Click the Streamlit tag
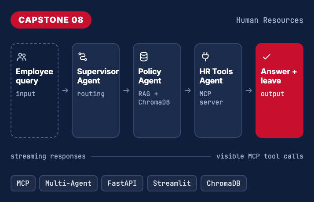Viewport: 314px width, 202px height. (x=172, y=183)
